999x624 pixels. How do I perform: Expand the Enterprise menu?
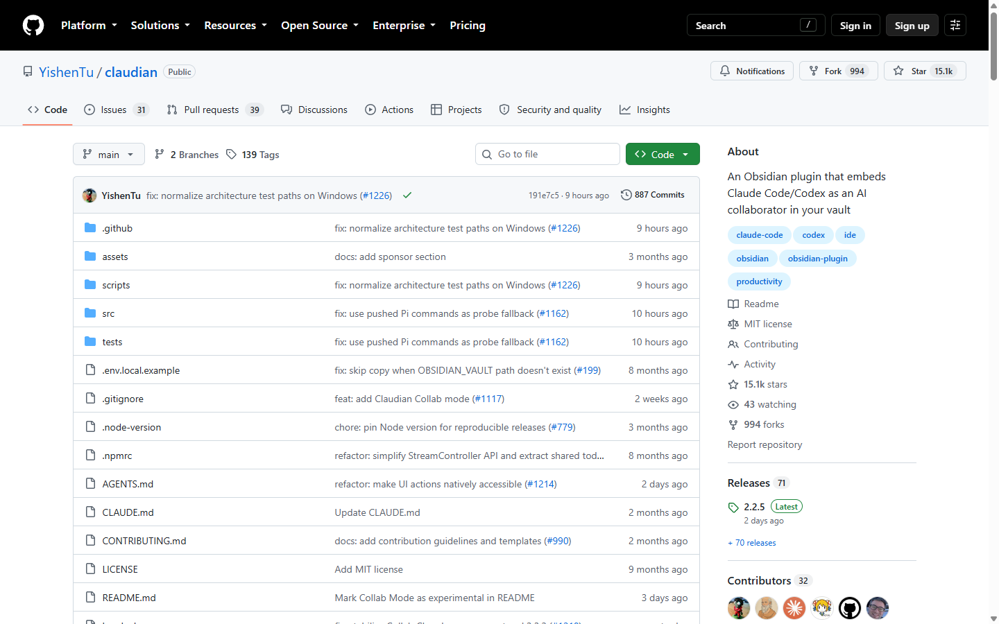coord(404,25)
